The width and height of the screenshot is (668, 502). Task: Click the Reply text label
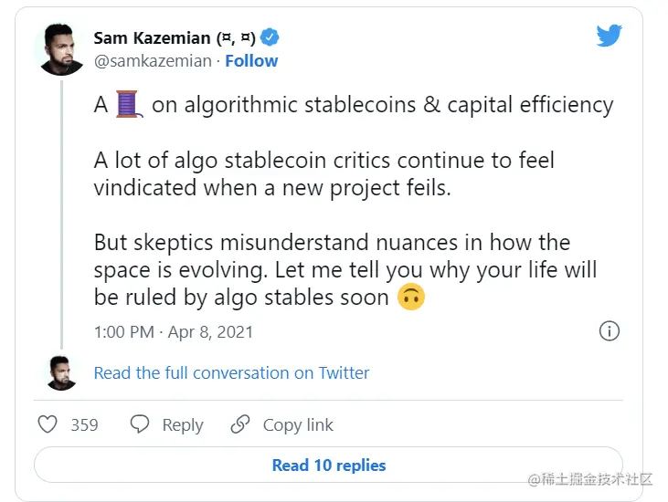tap(183, 425)
